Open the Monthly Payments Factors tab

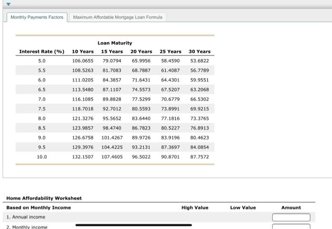(37, 17)
